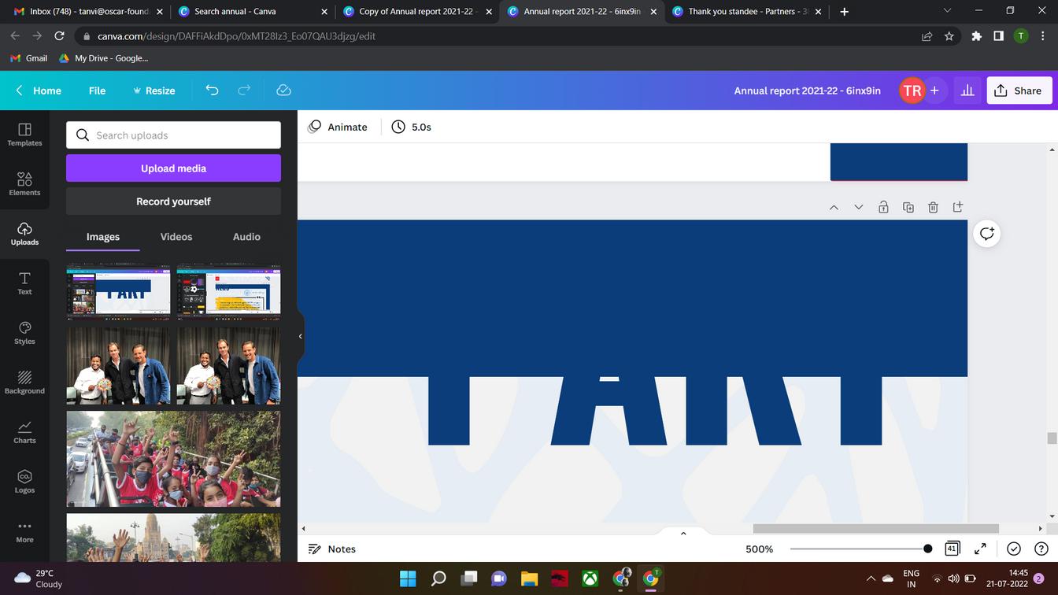The image size is (1058, 595).
Task: Open the Text panel
Action: pyautogui.click(x=24, y=283)
